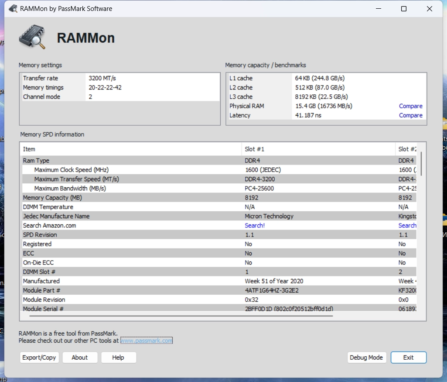Click the RAMMon icon in the title bar
The height and width of the screenshot is (382, 447).
[x=13, y=9]
